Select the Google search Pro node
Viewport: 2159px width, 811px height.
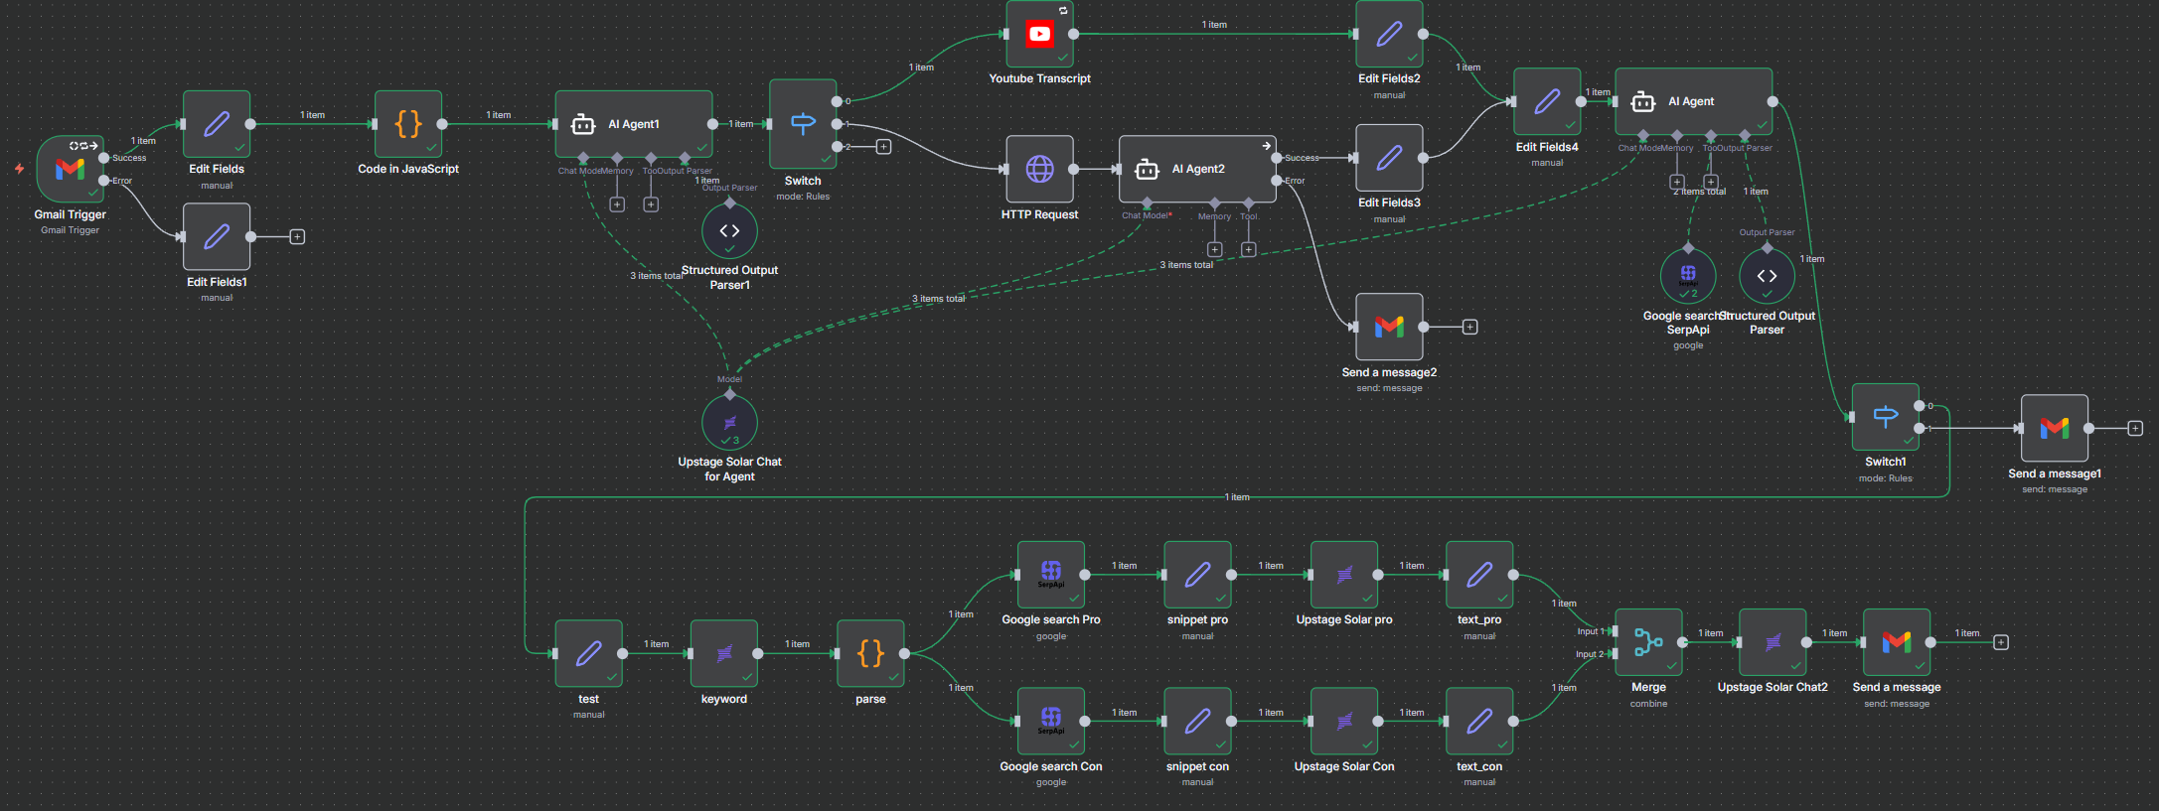click(x=1051, y=575)
